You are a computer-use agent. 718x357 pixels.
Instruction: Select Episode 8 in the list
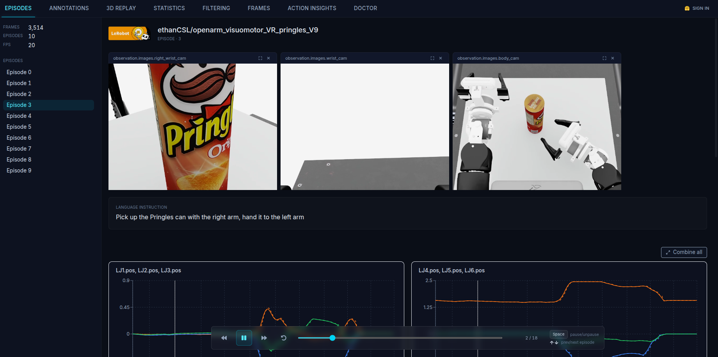(48, 160)
